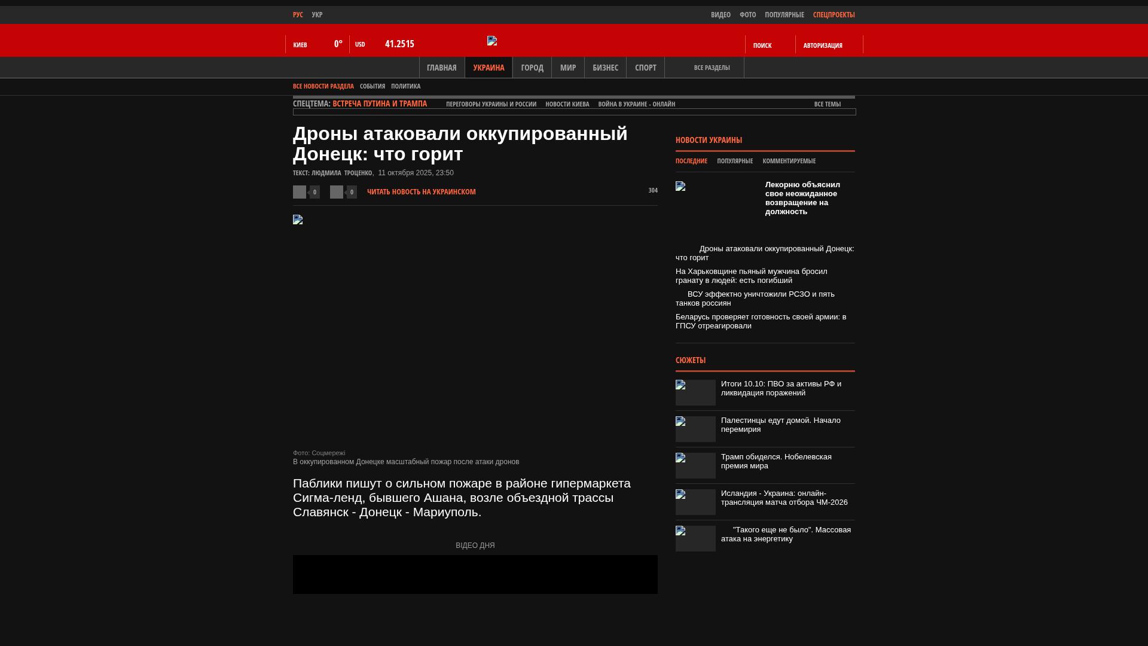Open the thumbnail for Палестинцы едут домой story
This screenshot has width=1148, height=646.
point(695,429)
